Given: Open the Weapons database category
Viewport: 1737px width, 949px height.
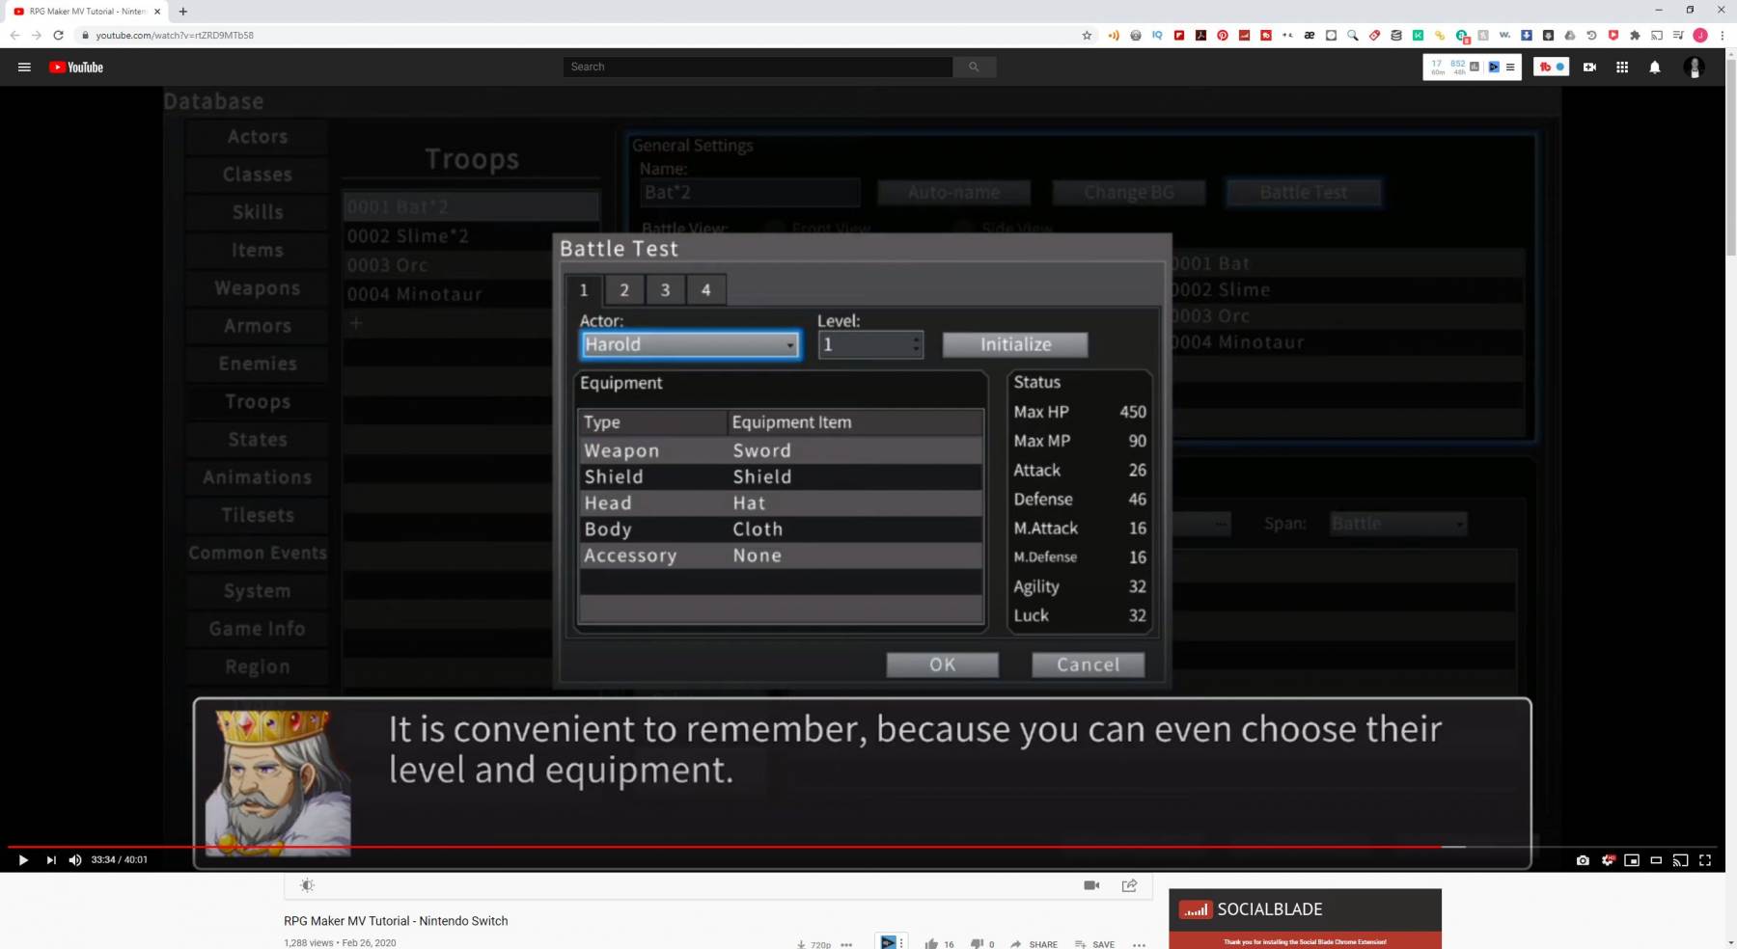Looking at the screenshot, I should pyautogui.click(x=258, y=288).
